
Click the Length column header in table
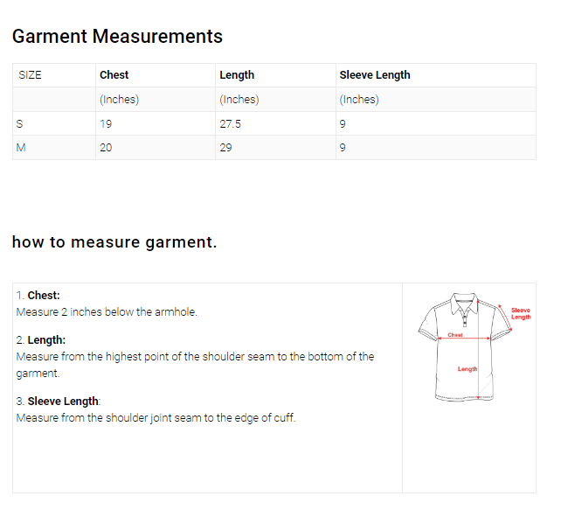[237, 75]
